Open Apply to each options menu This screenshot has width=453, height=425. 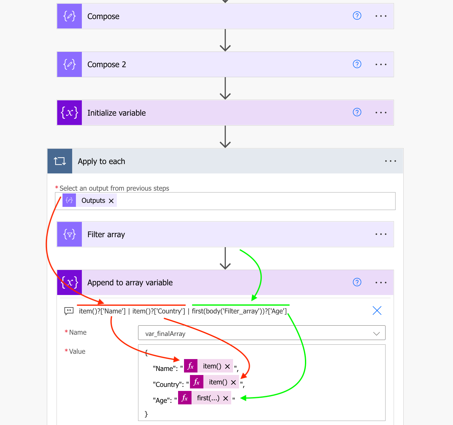coord(391,161)
